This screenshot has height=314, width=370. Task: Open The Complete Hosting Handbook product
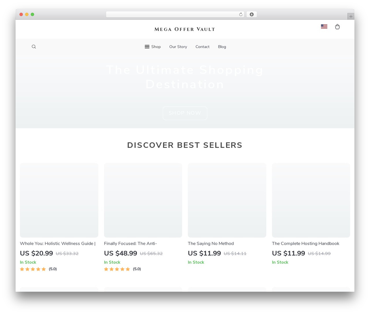click(x=306, y=244)
